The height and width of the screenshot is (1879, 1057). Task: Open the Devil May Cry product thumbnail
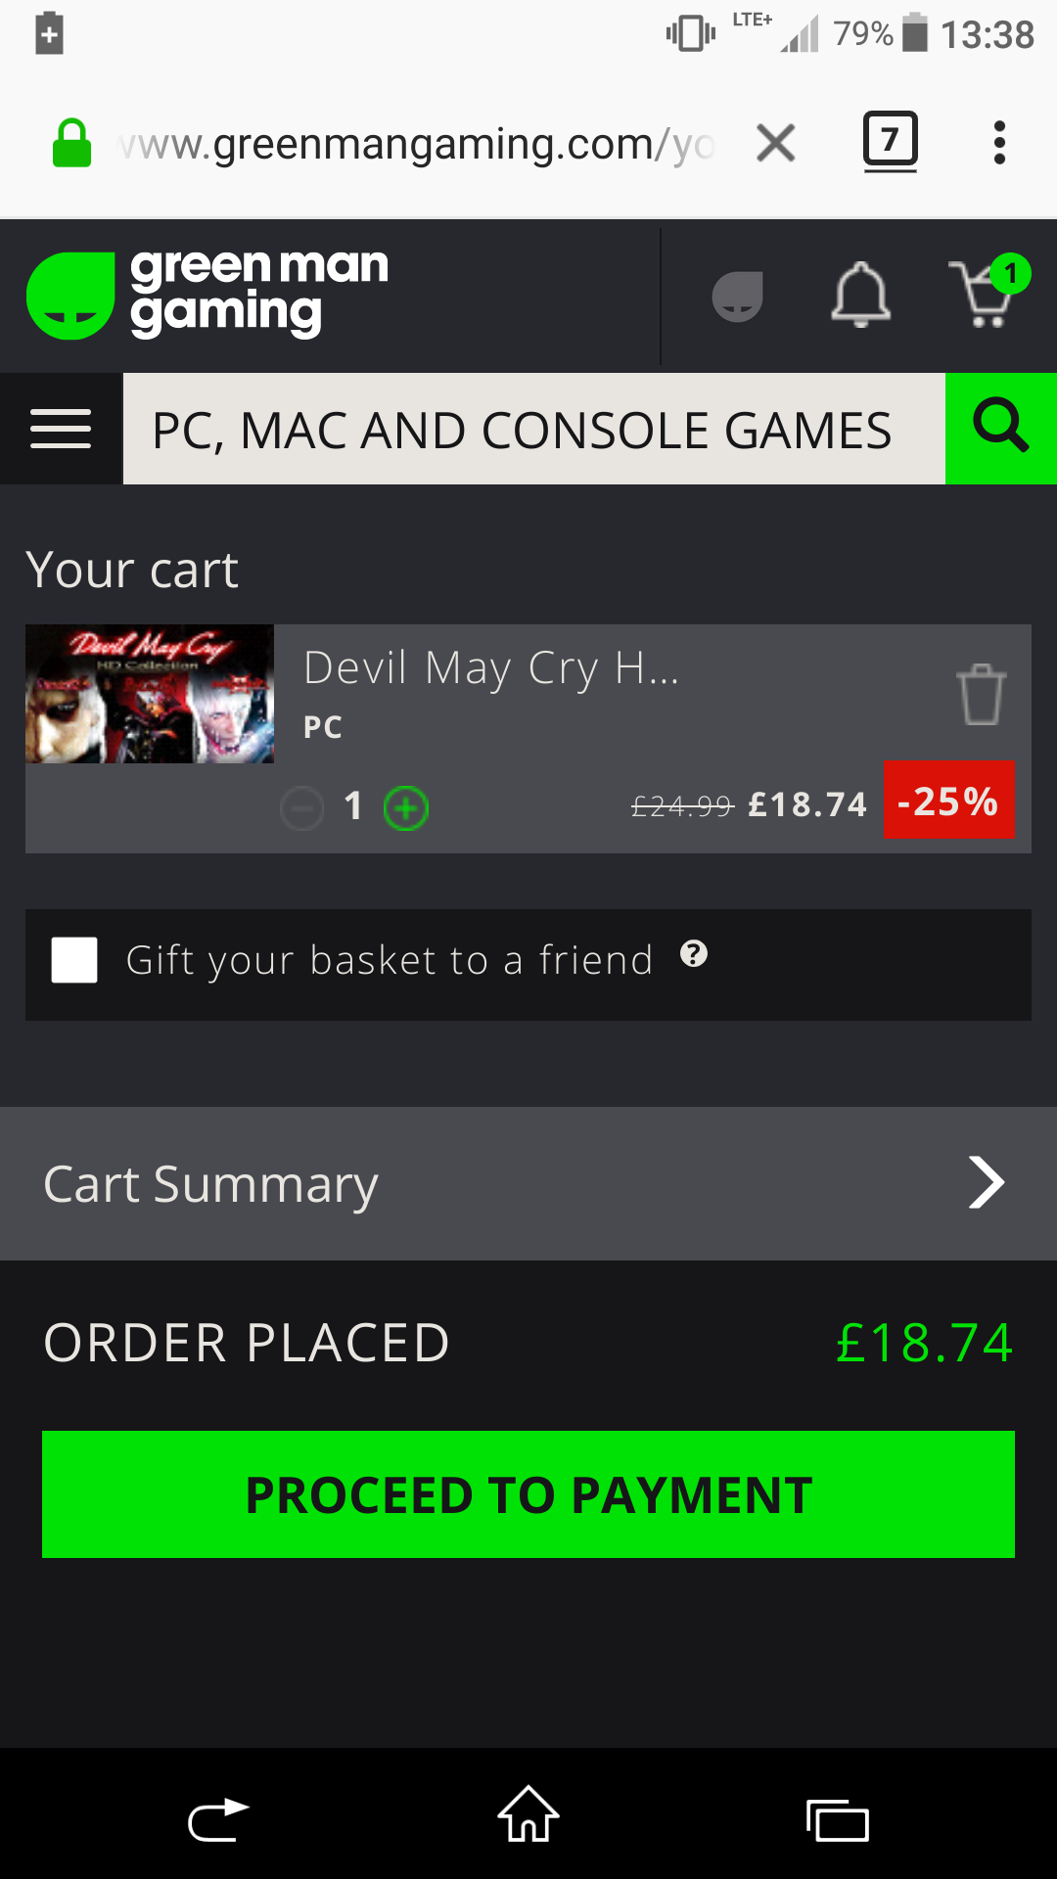click(150, 694)
